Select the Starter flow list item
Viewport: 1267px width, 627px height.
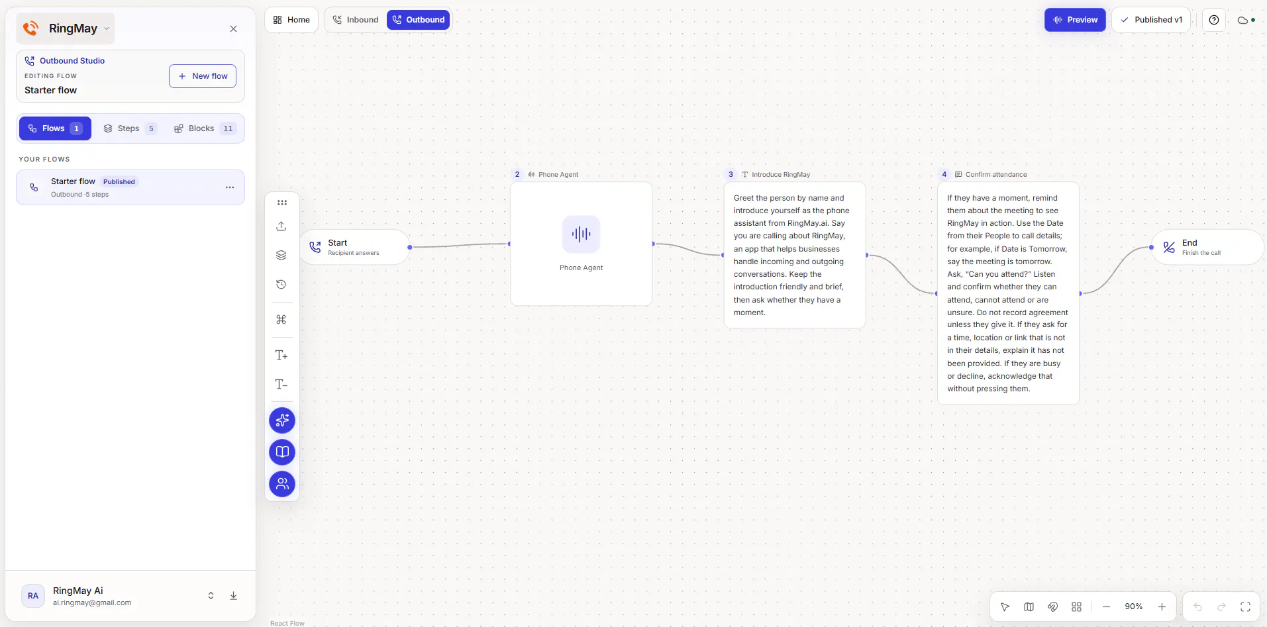[x=130, y=187]
